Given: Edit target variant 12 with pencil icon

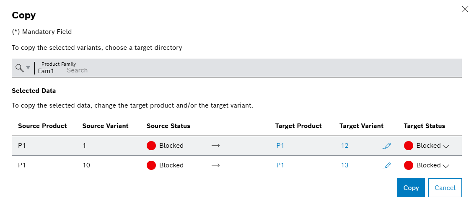Looking at the screenshot, I should tap(387, 146).
